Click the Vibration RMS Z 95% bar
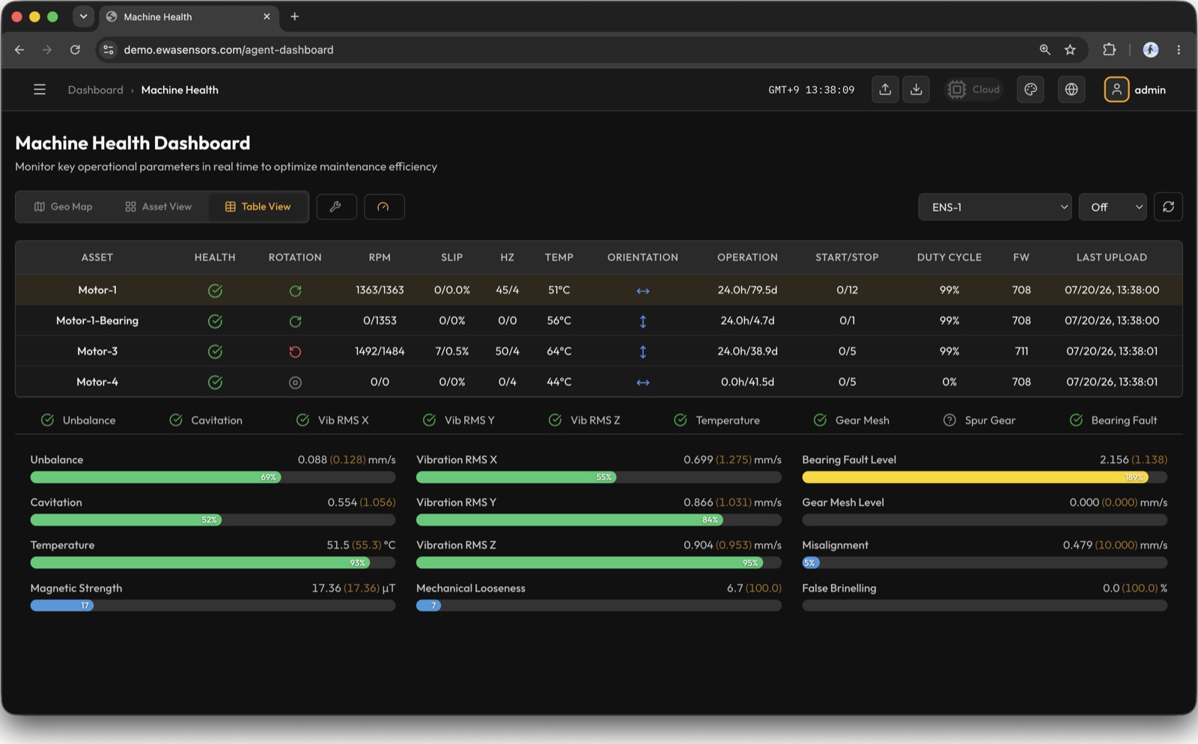 (x=589, y=563)
